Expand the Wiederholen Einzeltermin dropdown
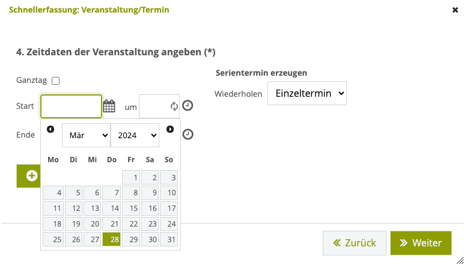The image size is (464, 265). pos(307,93)
